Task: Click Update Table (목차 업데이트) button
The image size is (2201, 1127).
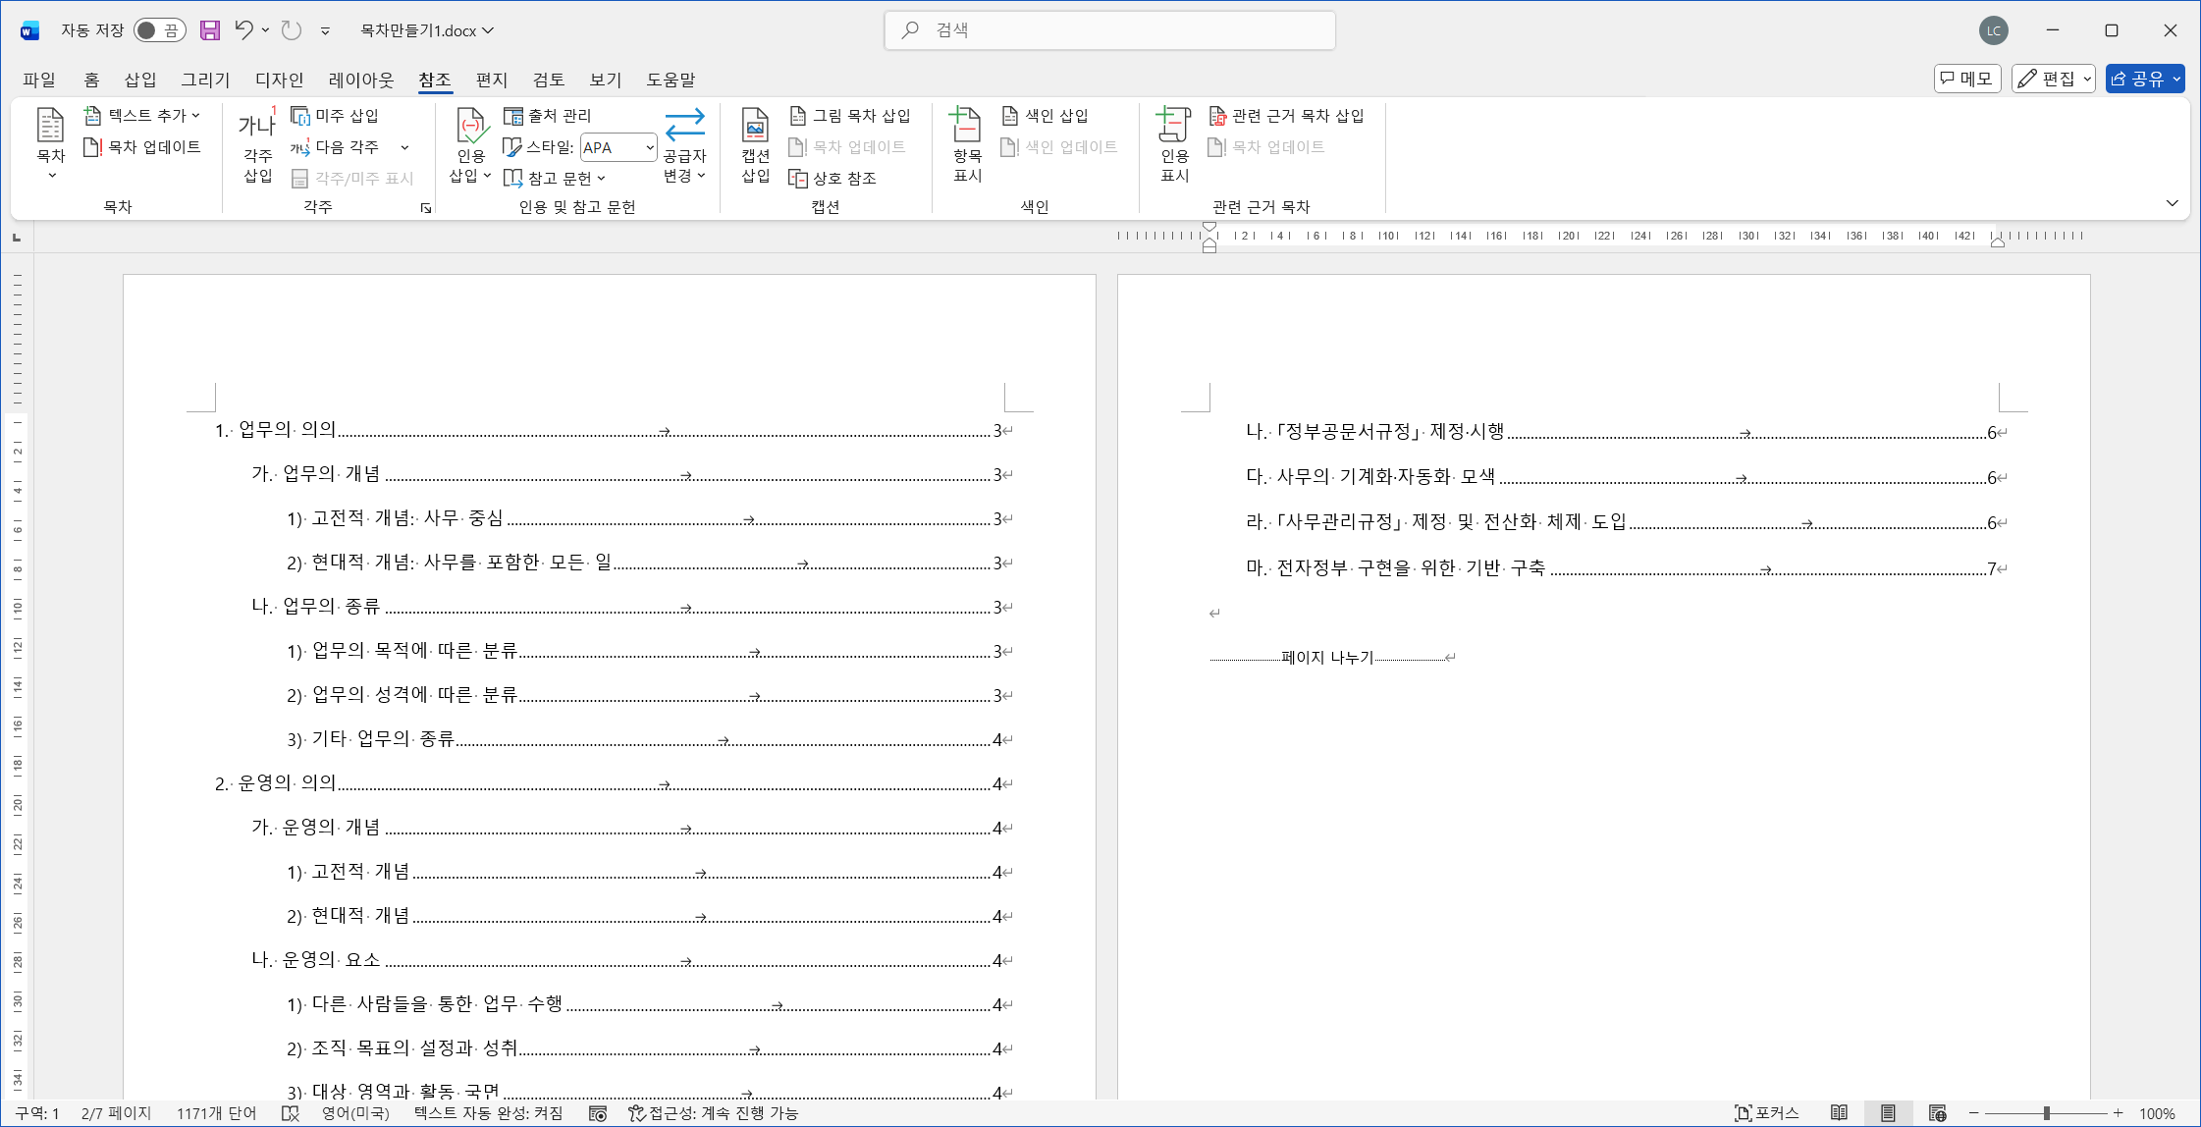Action: (143, 147)
